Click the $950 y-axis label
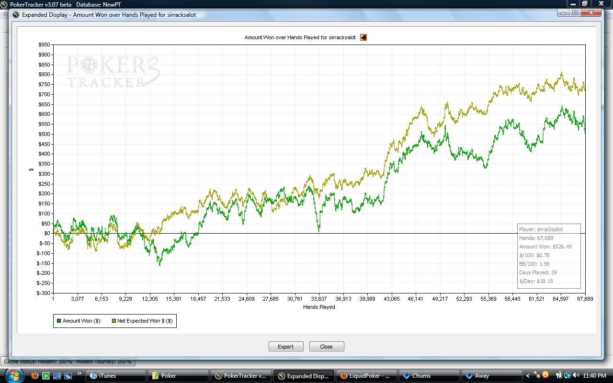The image size is (613, 383). click(44, 45)
